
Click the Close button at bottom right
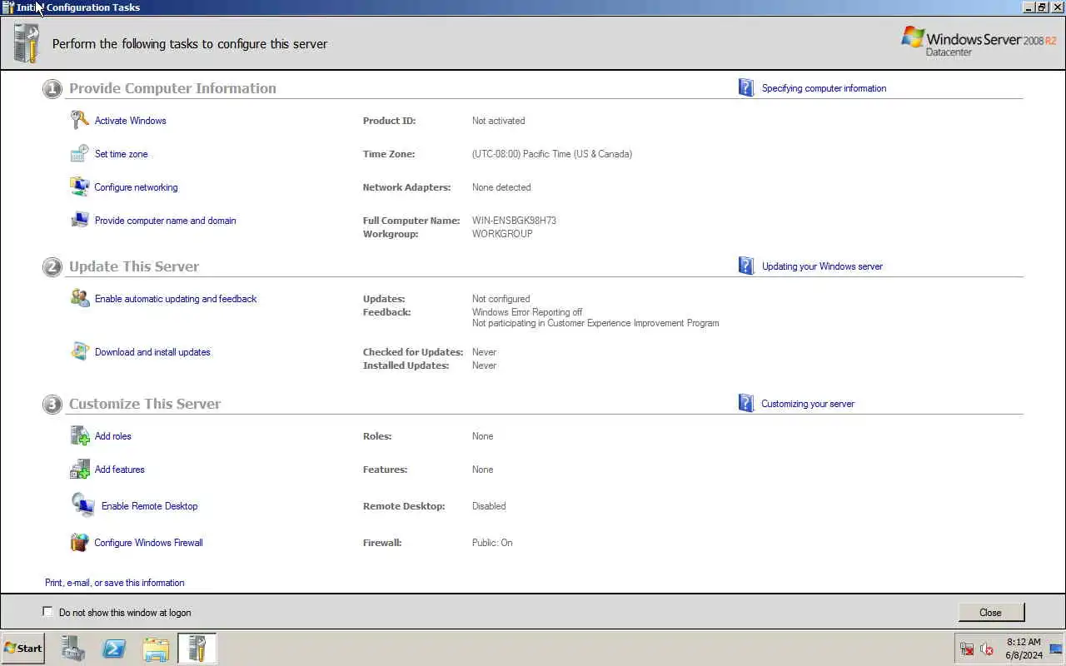tap(990, 612)
